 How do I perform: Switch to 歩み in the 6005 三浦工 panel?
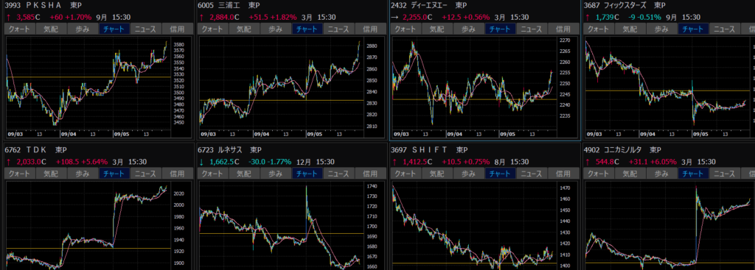(276, 29)
